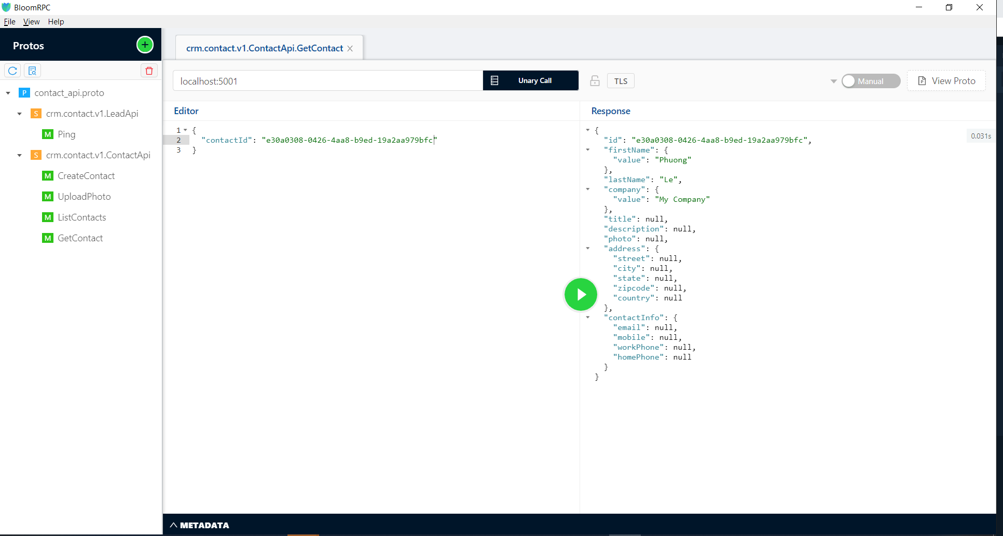Screen dimensions: 1003x536
Task: Collapse the root object in Response
Action: (x=588, y=130)
